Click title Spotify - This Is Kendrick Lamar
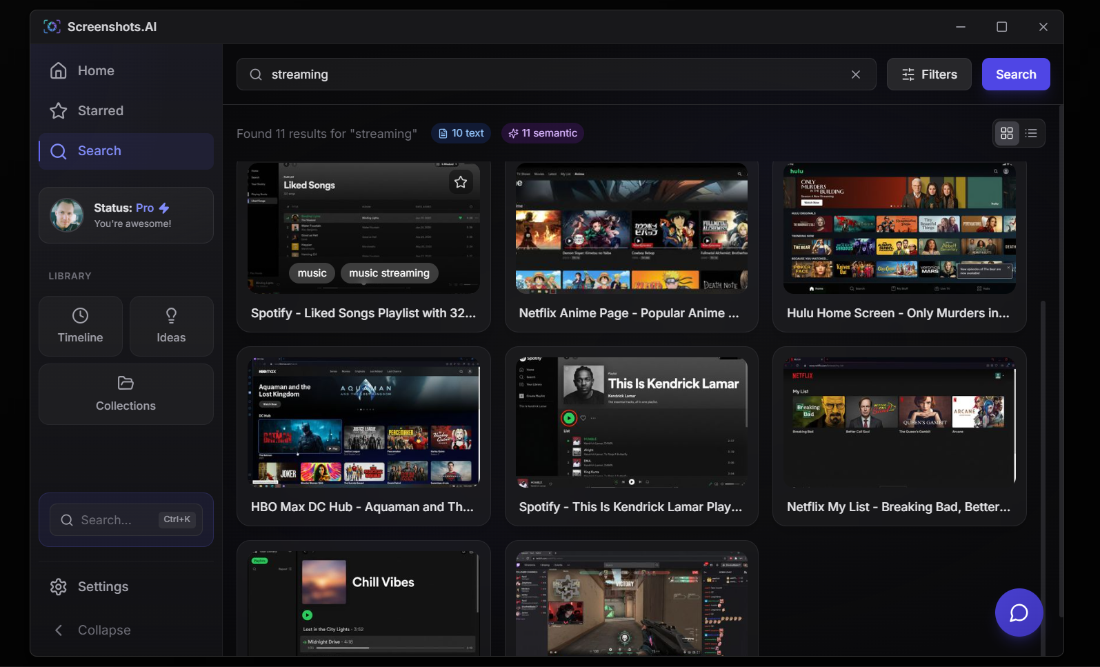Viewport: 1100px width, 667px height. 630,507
